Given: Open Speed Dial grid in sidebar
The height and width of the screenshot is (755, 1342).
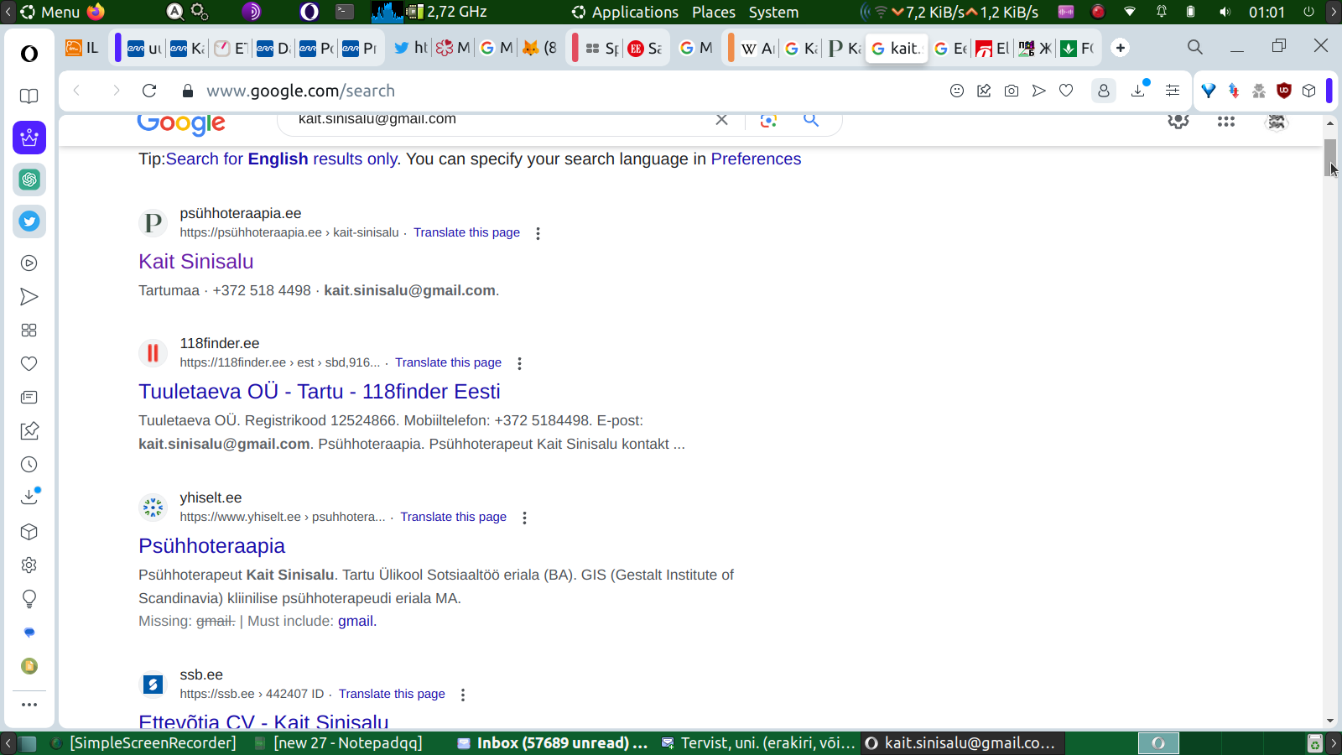Looking at the screenshot, I should pos(29,331).
